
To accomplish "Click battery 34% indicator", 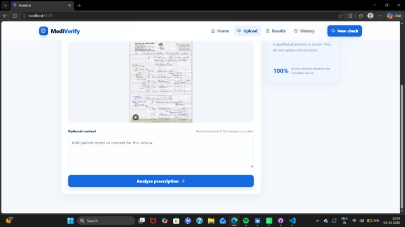I will tap(373, 221).
